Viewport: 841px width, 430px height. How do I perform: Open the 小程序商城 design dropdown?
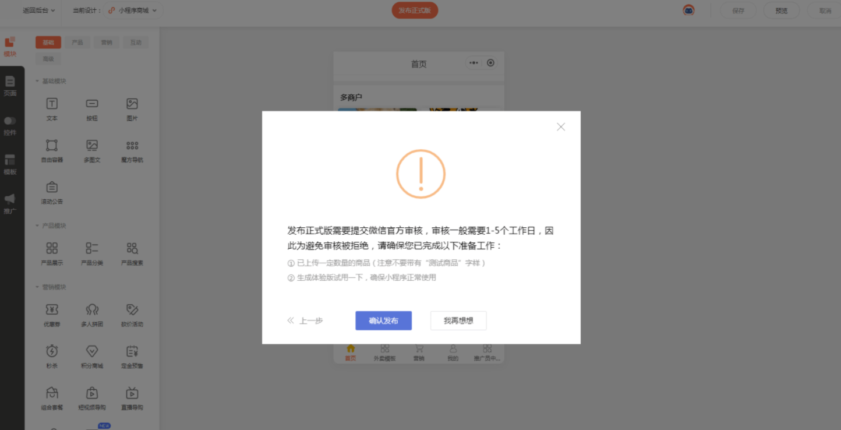(133, 10)
